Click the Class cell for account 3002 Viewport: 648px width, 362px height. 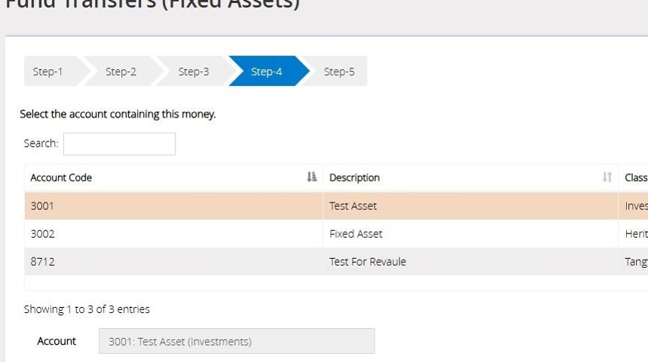[635, 234]
